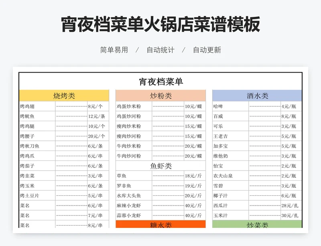Screen dimensions: 321x246
Task: Select the peach 炒粉类 category header
Action: pos(160,96)
